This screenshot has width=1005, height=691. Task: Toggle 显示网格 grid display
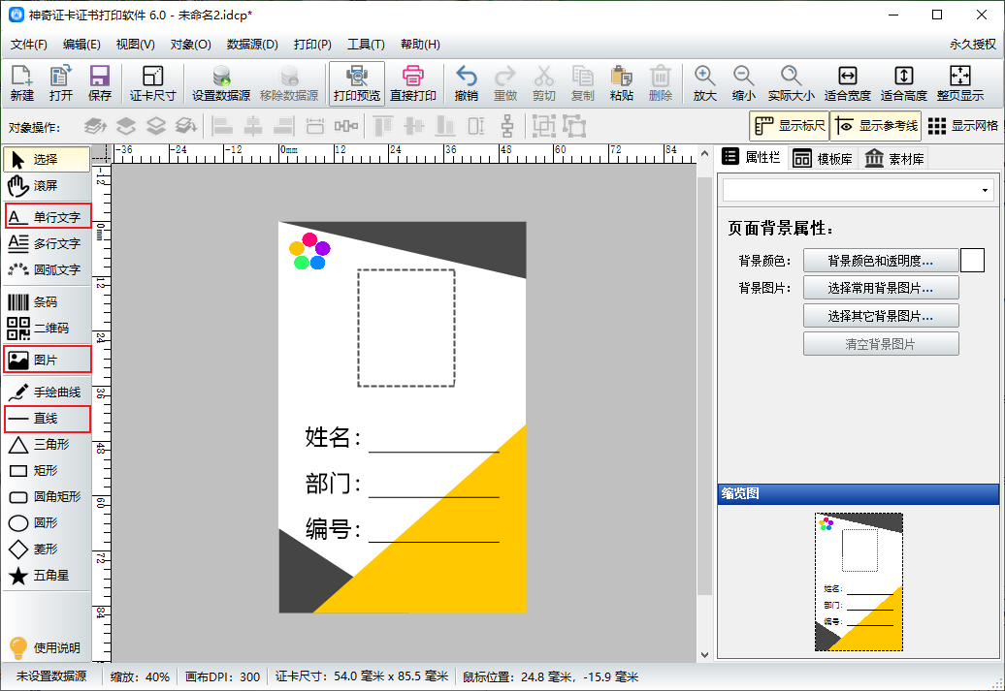pos(962,126)
